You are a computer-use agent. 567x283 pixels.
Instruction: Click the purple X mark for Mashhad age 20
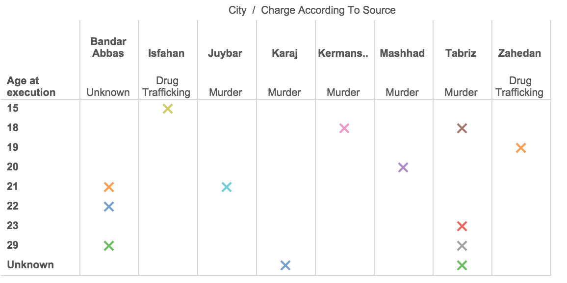click(x=403, y=167)
